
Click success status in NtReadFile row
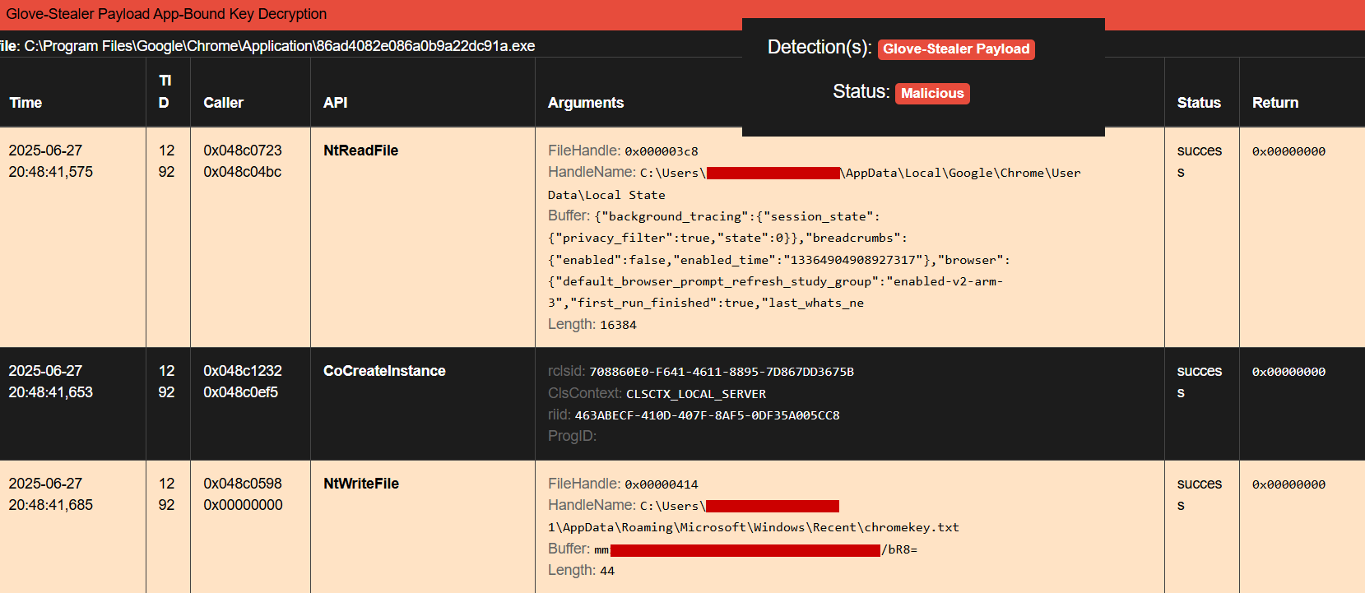(1199, 161)
